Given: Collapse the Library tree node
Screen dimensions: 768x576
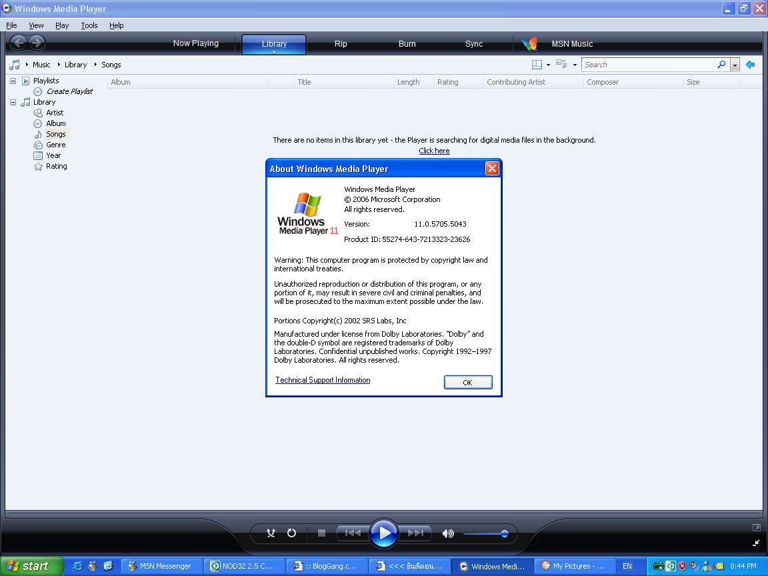Looking at the screenshot, I should click(x=12, y=102).
